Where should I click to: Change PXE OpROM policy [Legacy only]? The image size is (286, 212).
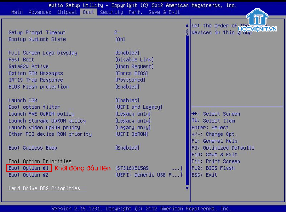(133, 114)
